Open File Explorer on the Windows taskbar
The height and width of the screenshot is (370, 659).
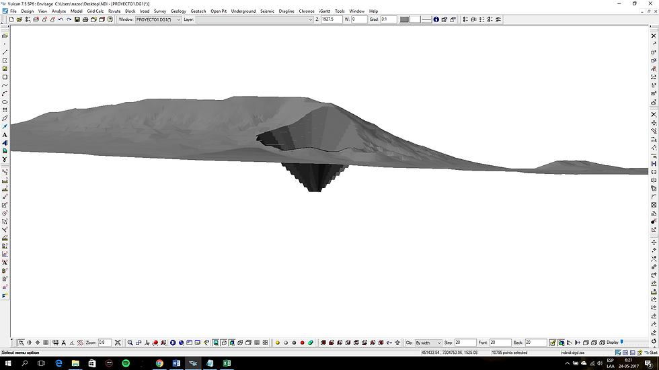pos(75,363)
